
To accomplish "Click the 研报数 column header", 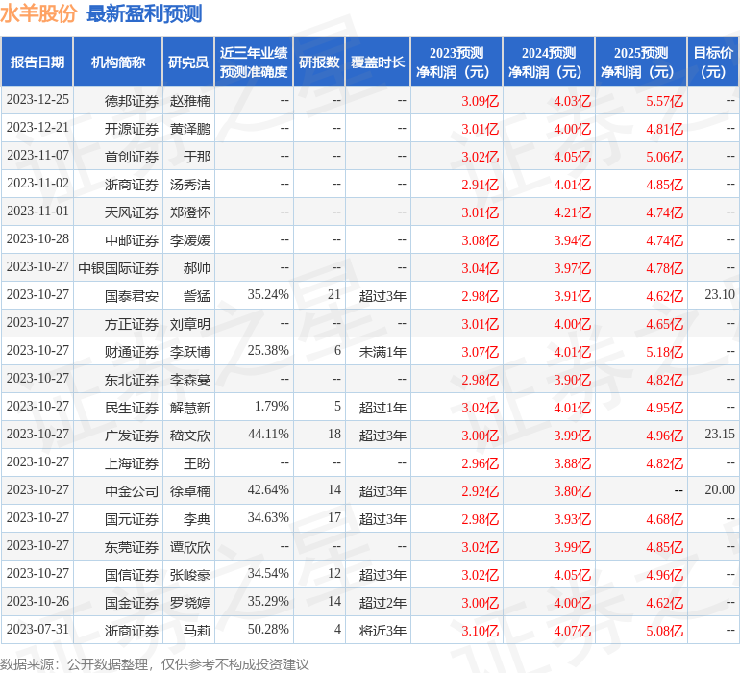I will (319, 62).
